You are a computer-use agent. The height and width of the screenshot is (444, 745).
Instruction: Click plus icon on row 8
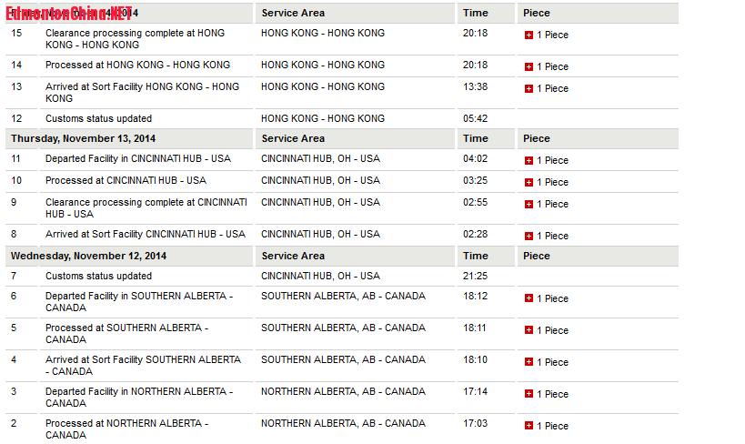pos(529,236)
